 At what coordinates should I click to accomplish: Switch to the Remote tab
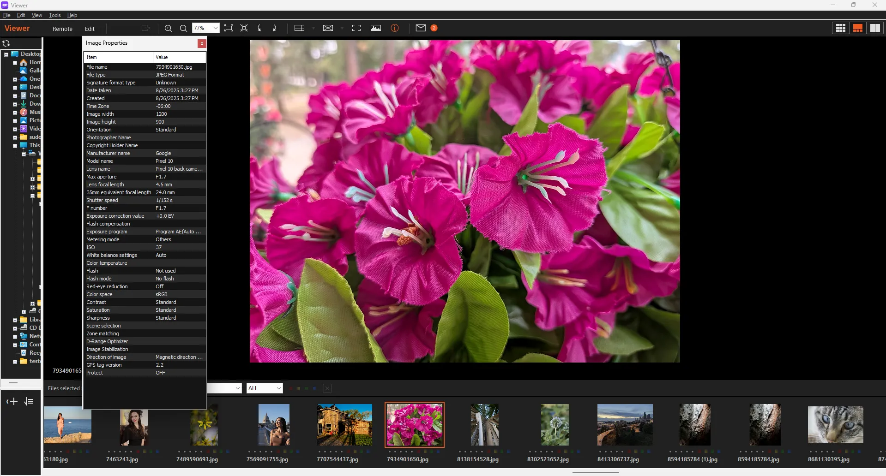[62, 29]
